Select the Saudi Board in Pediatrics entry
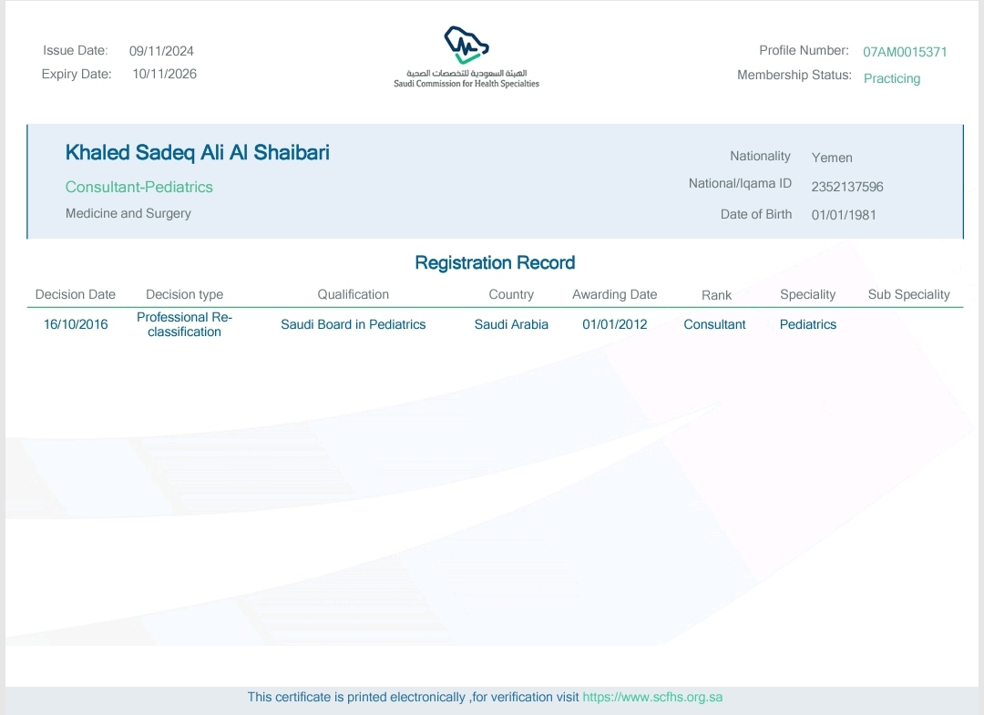Image resolution: width=984 pixels, height=715 pixels. [x=353, y=324]
